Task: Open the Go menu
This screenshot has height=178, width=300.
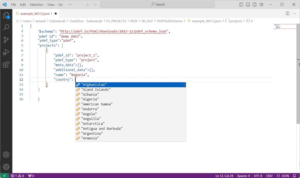Action: pyautogui.click(x=61, y=4)
